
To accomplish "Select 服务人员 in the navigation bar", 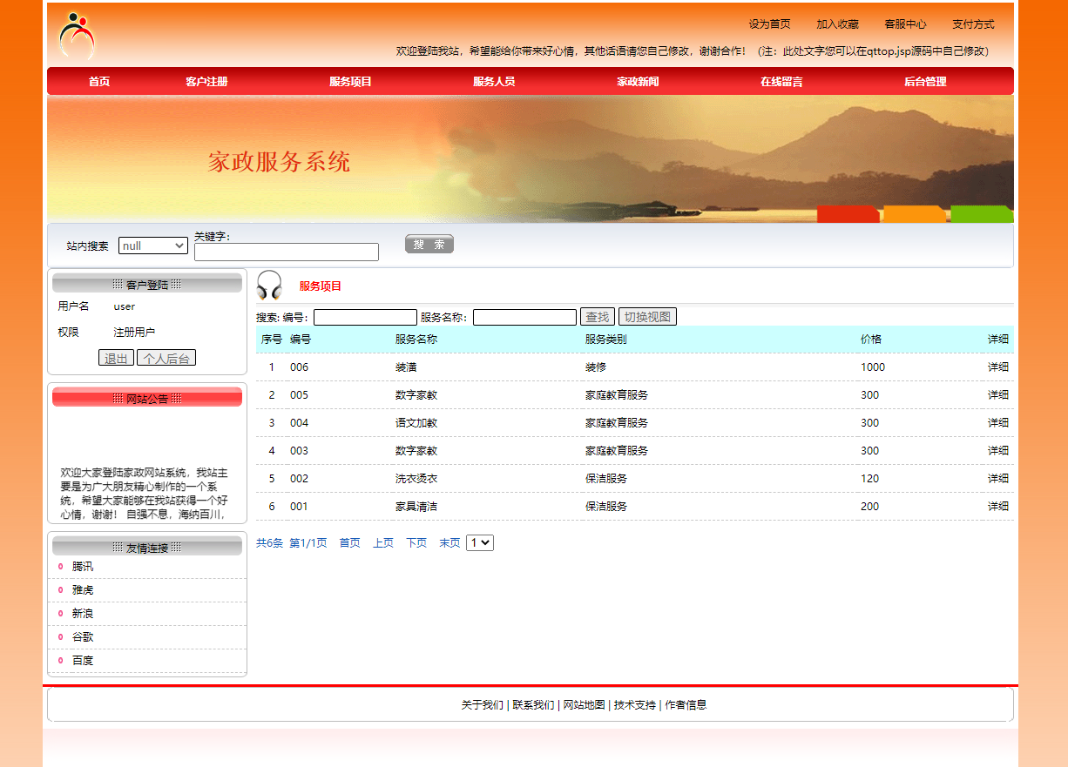I will point(491,81).
